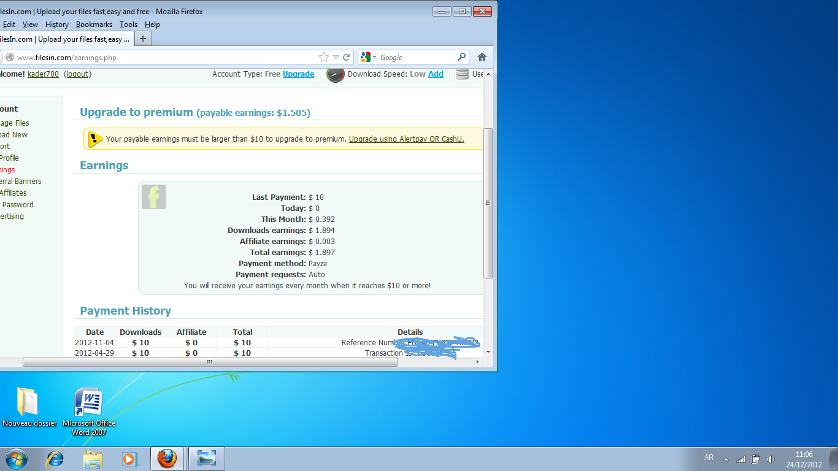Open Affiliates in the sidebar

(13, 193)
